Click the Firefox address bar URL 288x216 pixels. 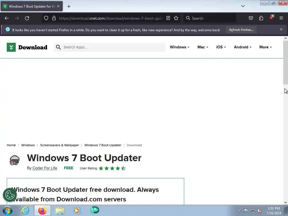pyautogui.click(x=111, y=18)
